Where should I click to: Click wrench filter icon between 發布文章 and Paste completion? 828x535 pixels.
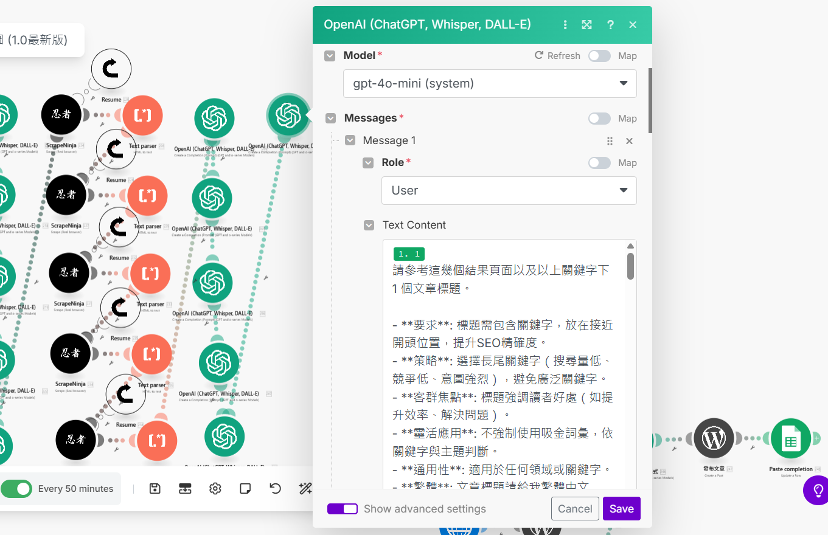[x=753, y=447]
